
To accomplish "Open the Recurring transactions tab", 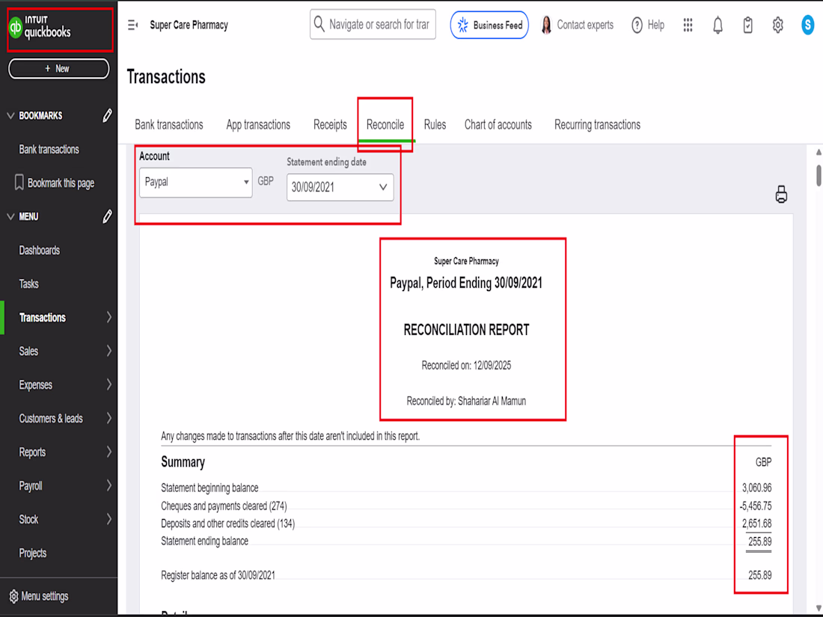I will point(597,124).
